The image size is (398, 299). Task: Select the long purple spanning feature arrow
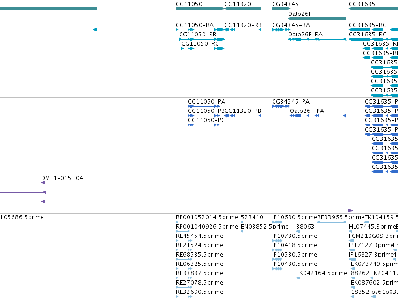point(176,211)
